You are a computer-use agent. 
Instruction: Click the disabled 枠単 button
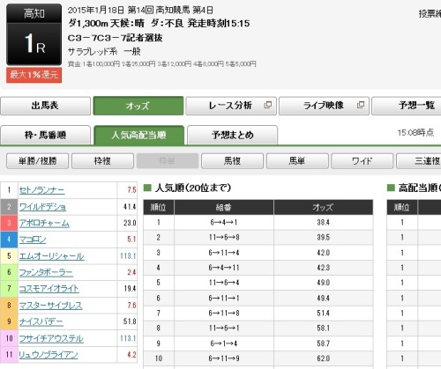168,161
